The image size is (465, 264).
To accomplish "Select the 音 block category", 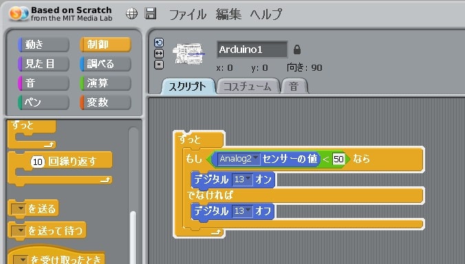I will click(43, 83).
